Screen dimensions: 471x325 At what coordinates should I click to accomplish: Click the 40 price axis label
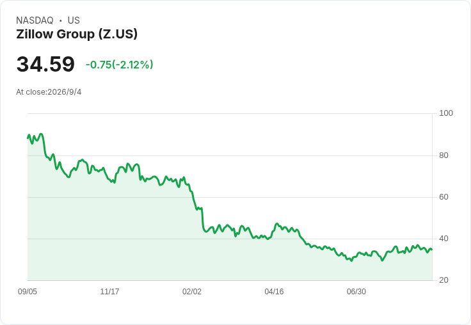(443, 239)
